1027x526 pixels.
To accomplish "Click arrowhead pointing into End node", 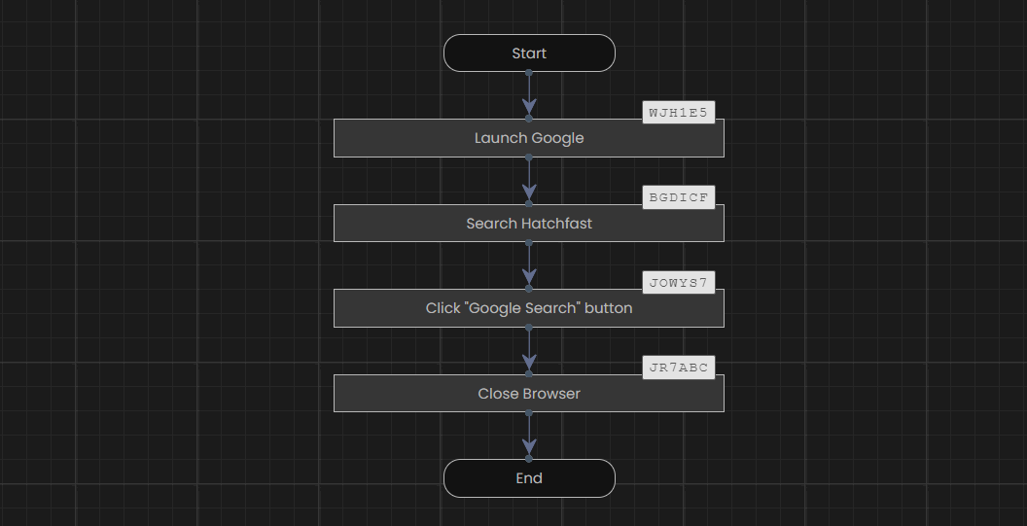I will click(529, 448).
